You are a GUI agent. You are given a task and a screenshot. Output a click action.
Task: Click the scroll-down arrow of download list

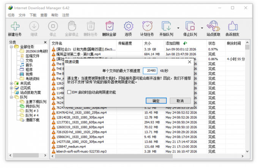tap(247, 151)
